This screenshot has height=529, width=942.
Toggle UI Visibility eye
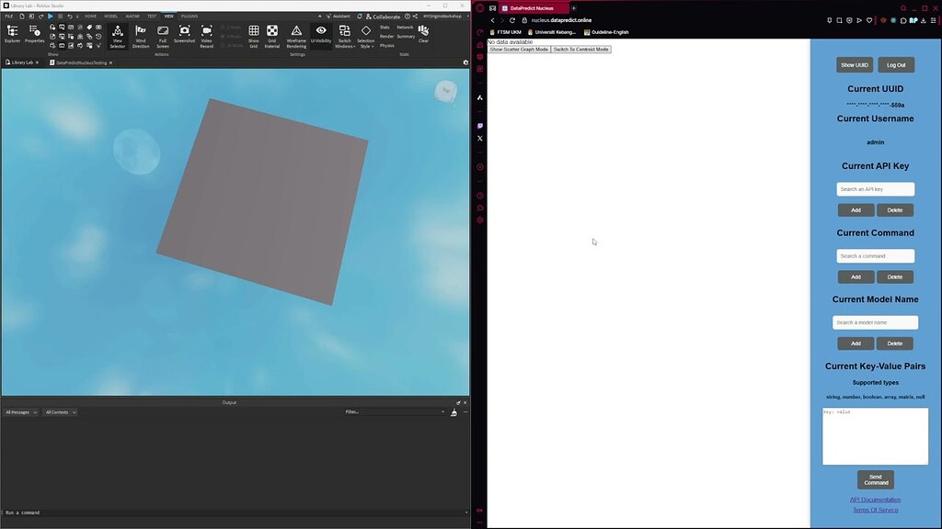click(321, 34)
